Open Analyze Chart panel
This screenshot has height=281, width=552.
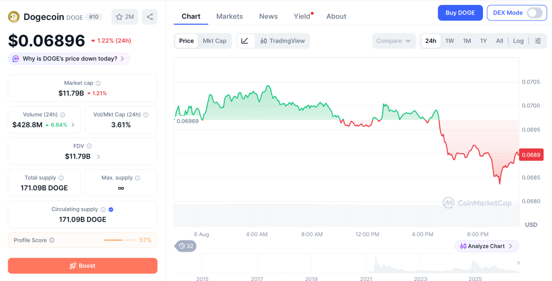click(487, 246)
